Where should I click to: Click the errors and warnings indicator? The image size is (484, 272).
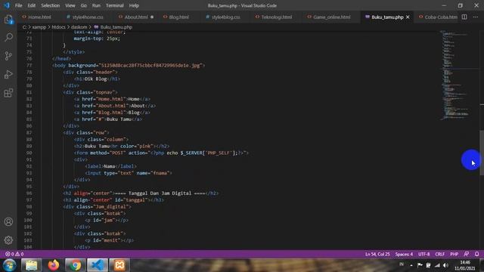coord(14,254)
